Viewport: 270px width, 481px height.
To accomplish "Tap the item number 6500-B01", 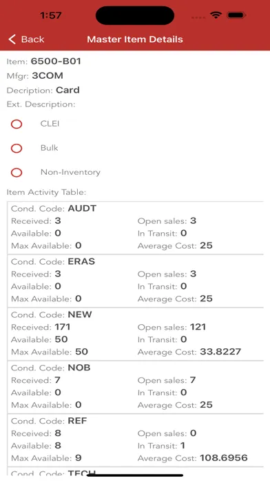I will coord(56,62).
